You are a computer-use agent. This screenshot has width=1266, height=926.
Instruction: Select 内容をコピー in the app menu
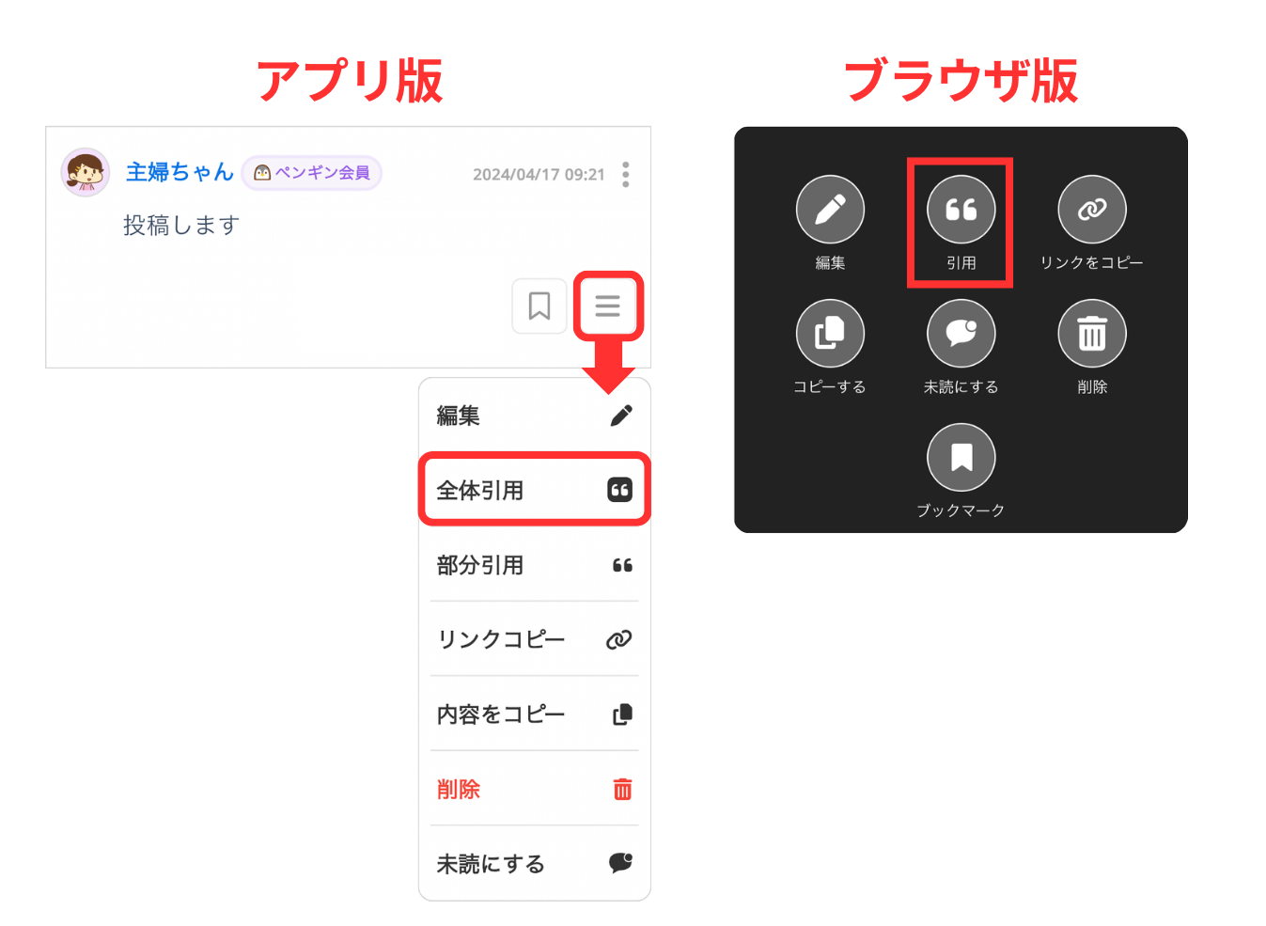[534, 714]
